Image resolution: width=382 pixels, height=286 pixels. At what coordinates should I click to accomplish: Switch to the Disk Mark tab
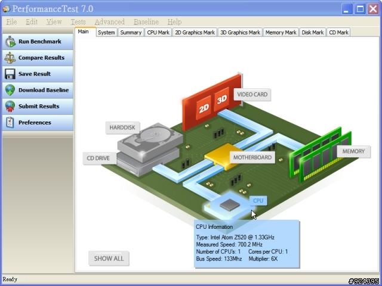(313, 33)
